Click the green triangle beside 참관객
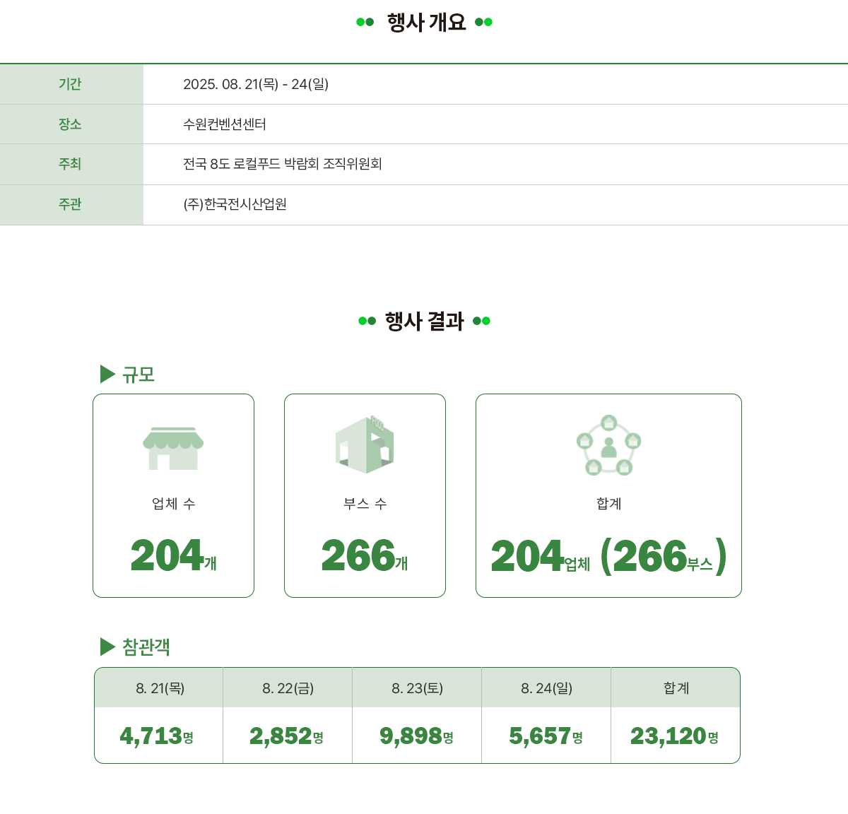 (x=107, y=647)
